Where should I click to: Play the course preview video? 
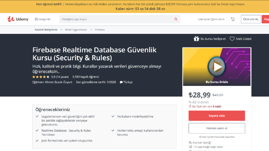[x=217, y=67]
